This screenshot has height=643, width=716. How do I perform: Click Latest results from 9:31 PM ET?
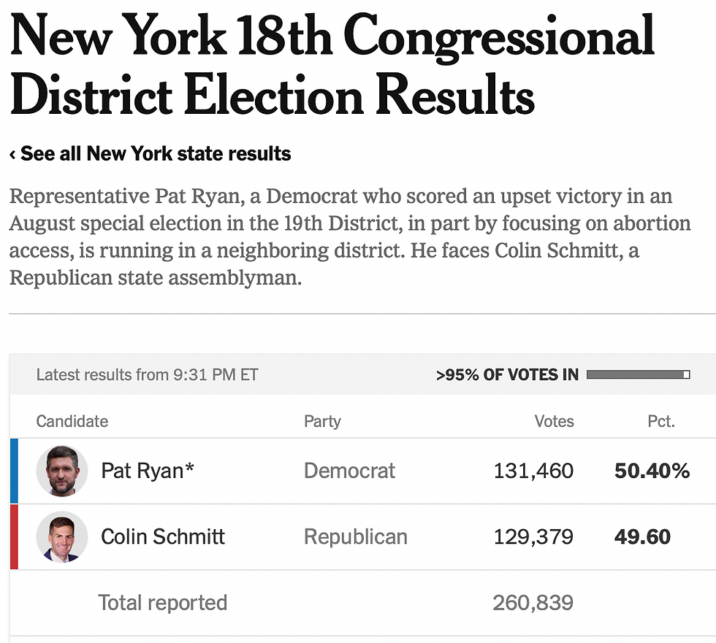point(147,375)
